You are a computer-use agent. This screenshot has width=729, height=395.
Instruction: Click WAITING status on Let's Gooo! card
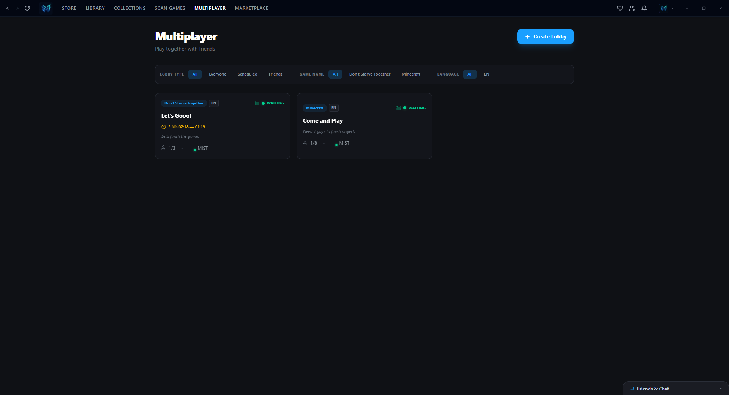pos(275,103)
